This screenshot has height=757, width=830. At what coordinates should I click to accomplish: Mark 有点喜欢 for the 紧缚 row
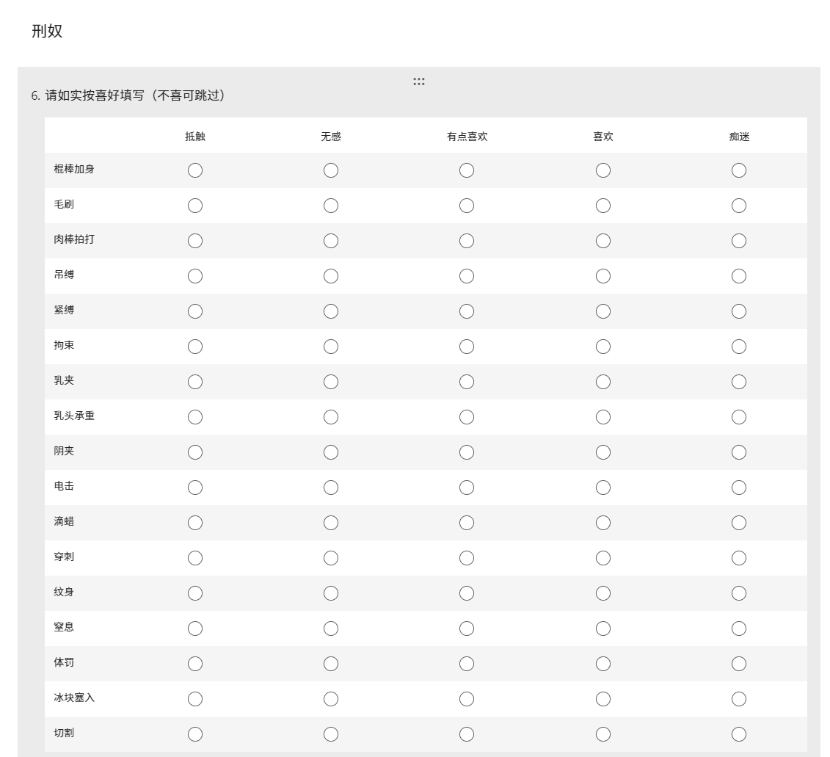[x=467, y=311]
